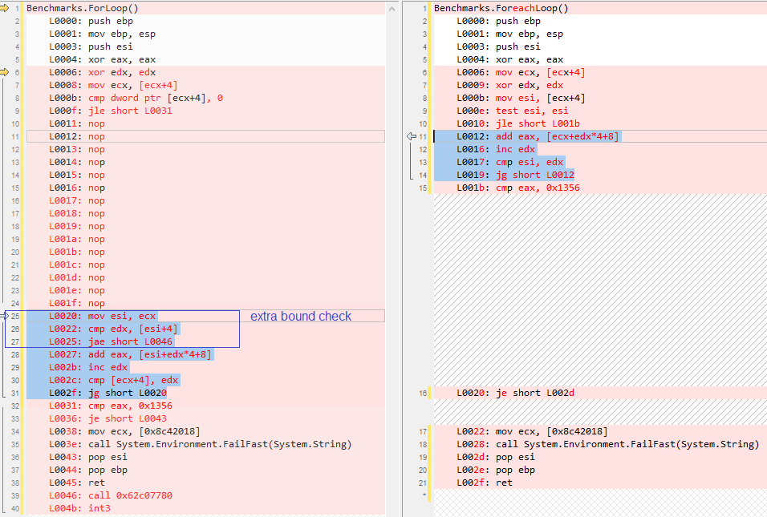Click 'L0045: ret' line in left pane
Screen dimensions: 767x517
[x=77, y=483]
